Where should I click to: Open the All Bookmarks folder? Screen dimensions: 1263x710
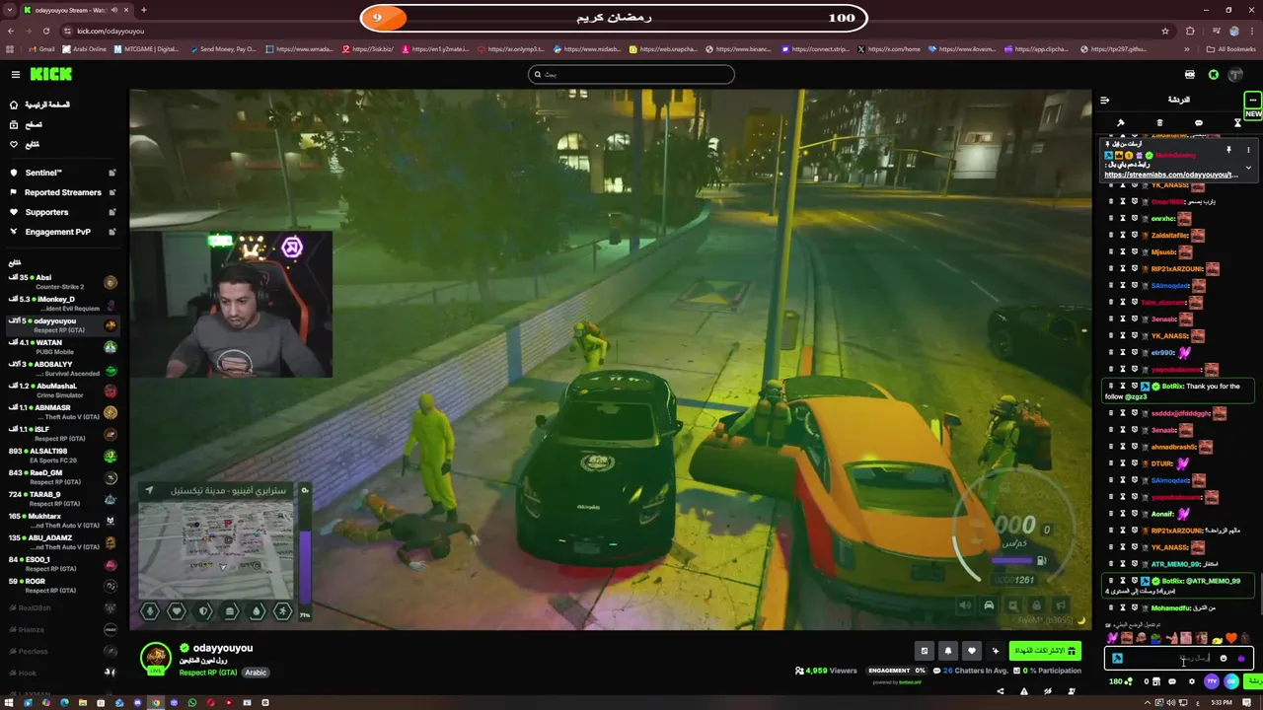tap(1231, 49)
